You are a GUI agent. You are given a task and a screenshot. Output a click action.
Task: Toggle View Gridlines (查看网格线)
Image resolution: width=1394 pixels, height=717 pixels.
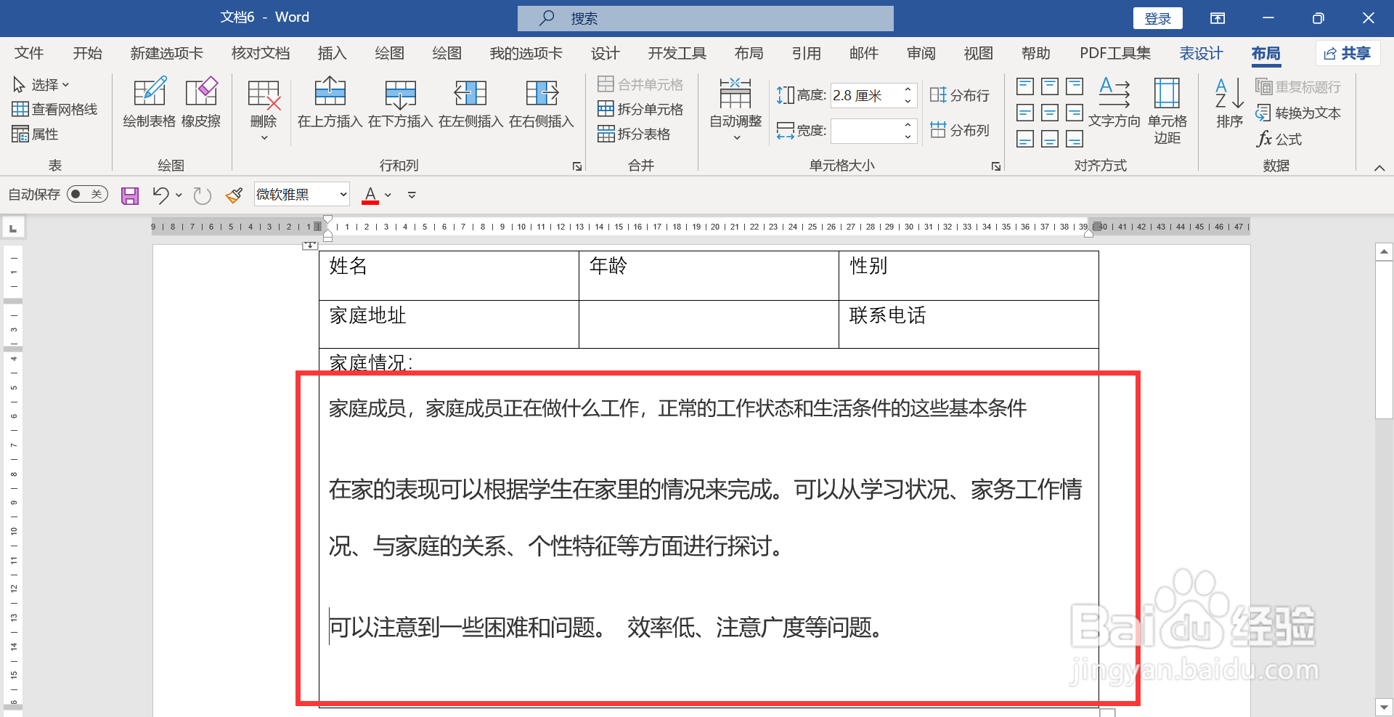coord(54,109)
